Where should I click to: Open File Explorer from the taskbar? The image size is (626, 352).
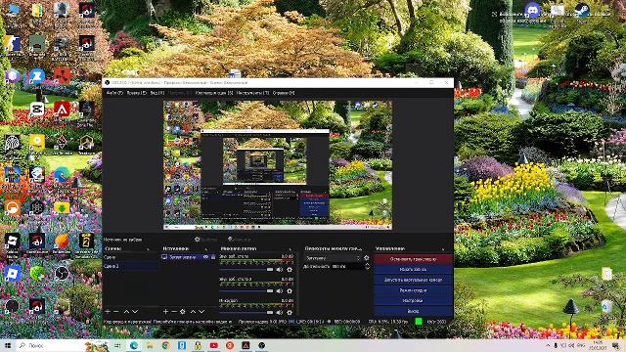pyautogui.click(x=150, y=345)
